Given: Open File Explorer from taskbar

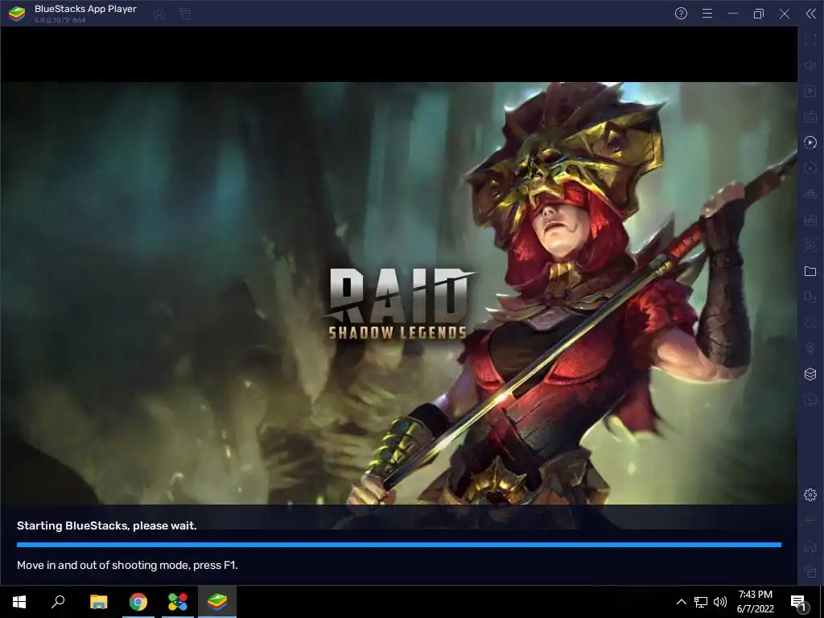Looking at the screenshot, I should click(98, 602).
